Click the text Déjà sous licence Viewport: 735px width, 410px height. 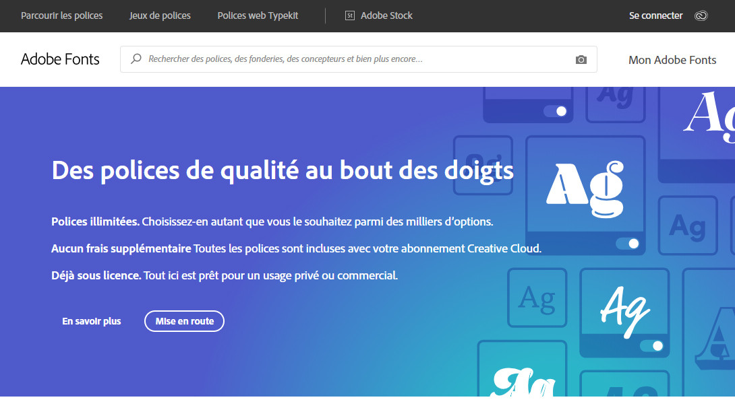96,275
